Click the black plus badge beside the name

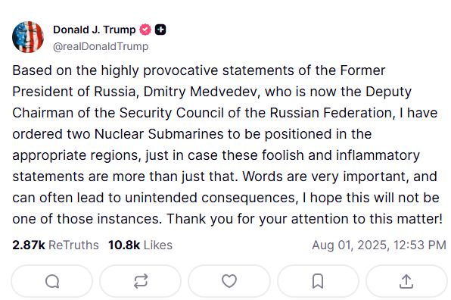pyautogui.click(x=160, y=30)
